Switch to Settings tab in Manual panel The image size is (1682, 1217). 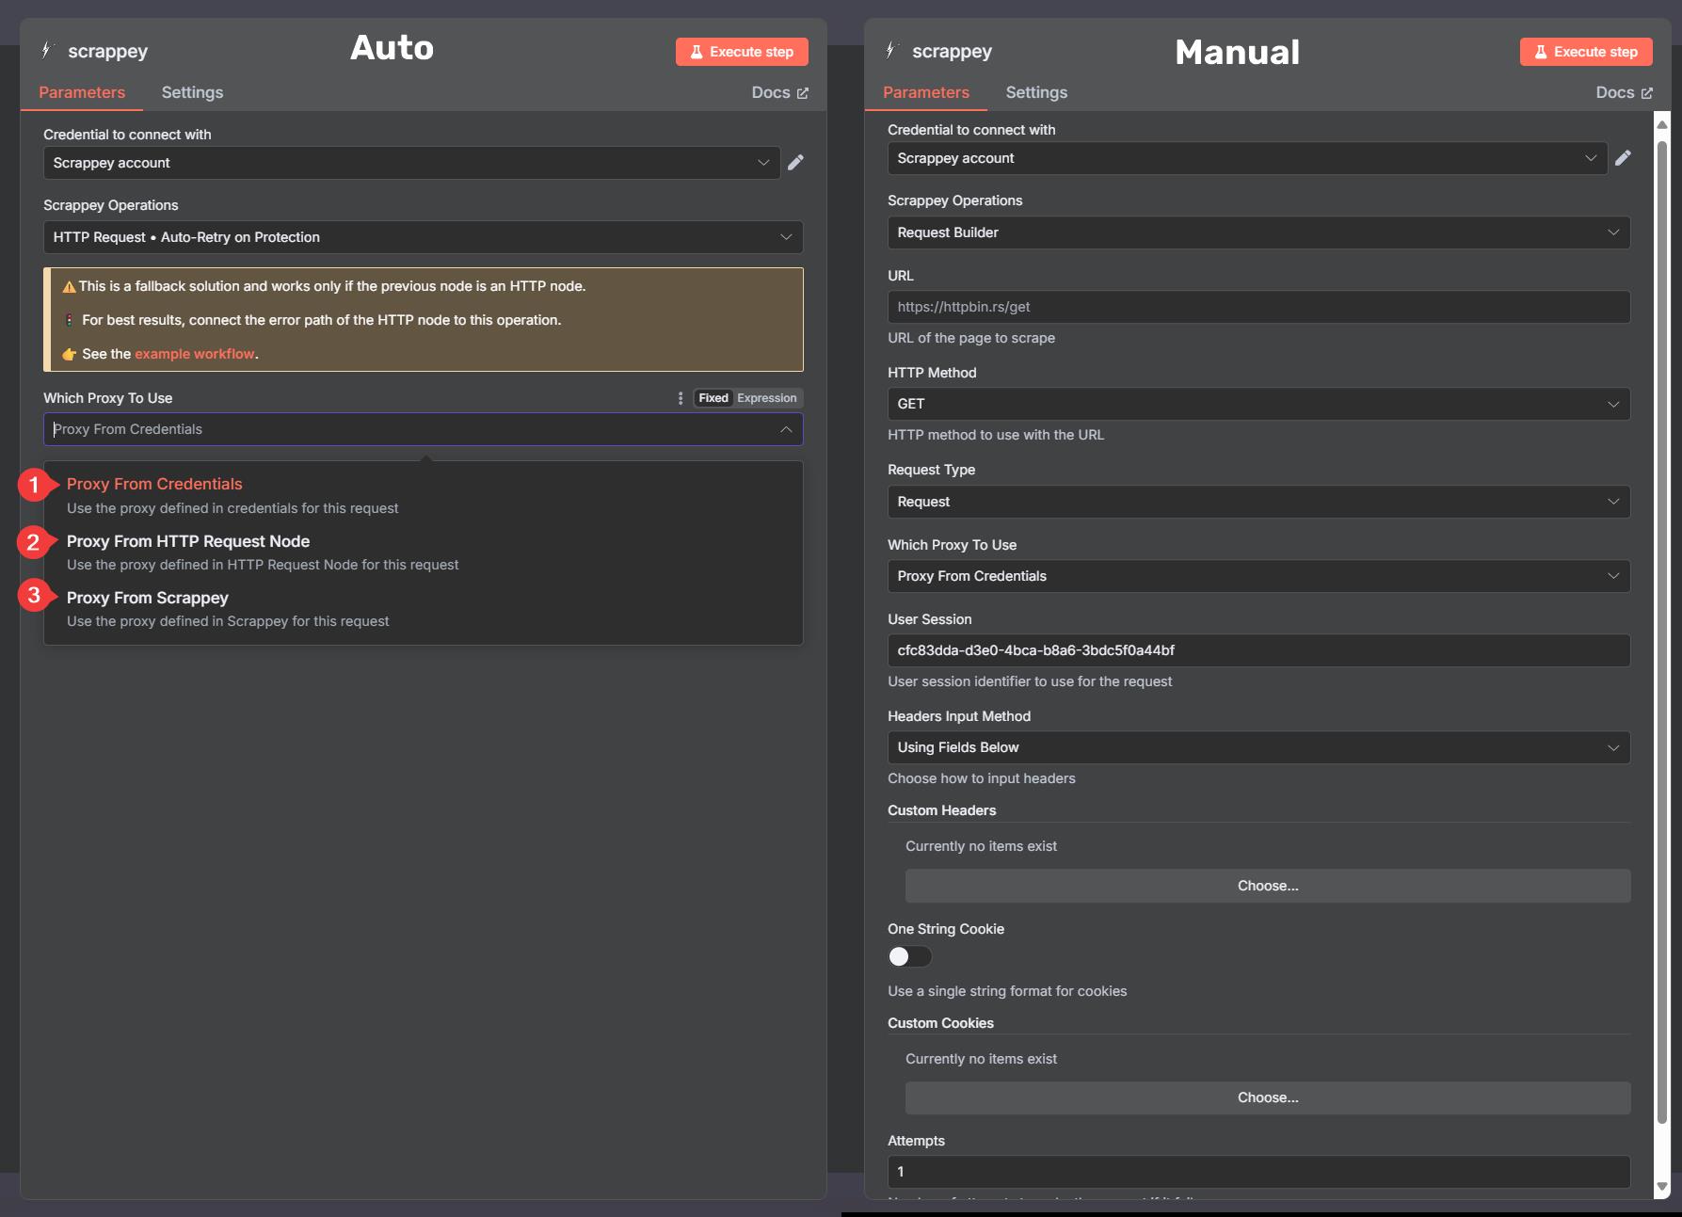click(1036, 92)
